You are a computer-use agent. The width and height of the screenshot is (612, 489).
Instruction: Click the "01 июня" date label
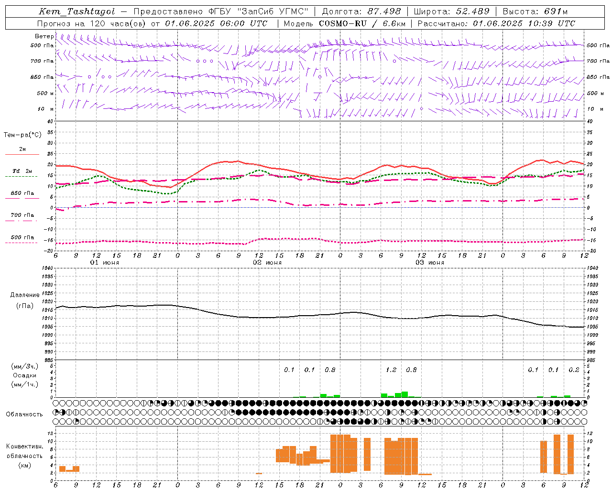pyautogui.click(x=105, y=263)
